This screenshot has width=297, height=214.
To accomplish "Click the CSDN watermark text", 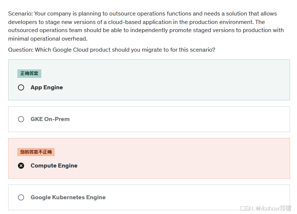I will tap(245, 208).
